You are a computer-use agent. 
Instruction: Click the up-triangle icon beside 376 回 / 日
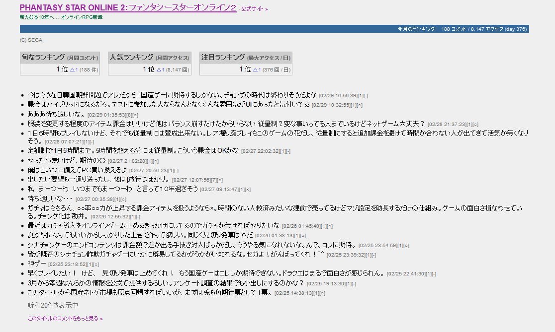click(255, 69)
